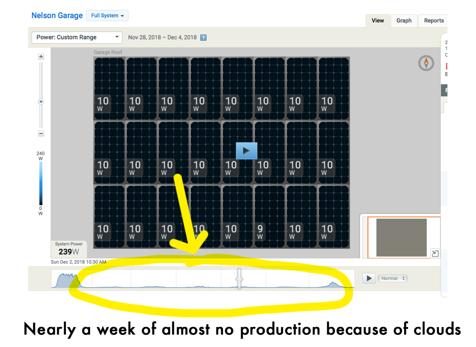Click the blue help question-mark icon
The width and height of the screenshot is (476, 347).
(203, 38)
